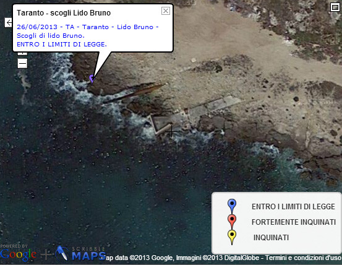342x265 pixels.
Task: Click the INQUINATI legend label
Action: click(271, 238)
